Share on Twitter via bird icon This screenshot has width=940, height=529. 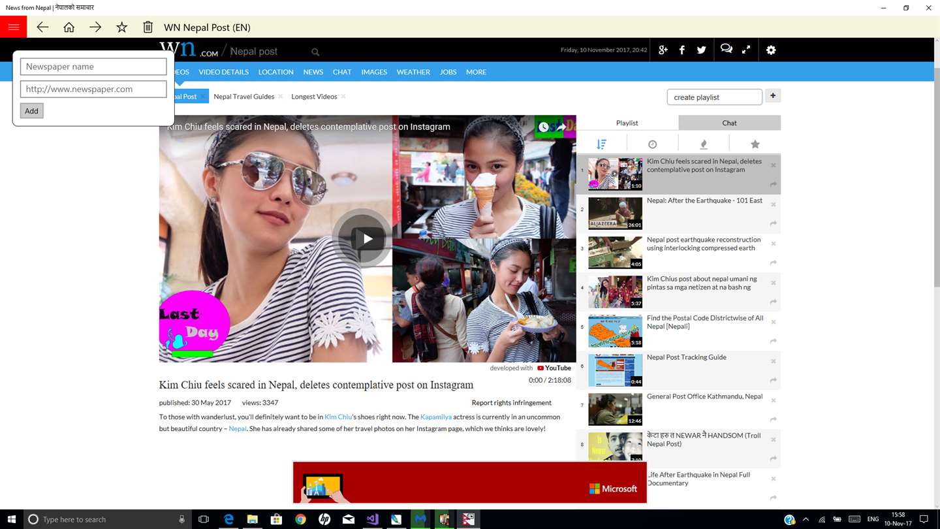coord(701,50)
